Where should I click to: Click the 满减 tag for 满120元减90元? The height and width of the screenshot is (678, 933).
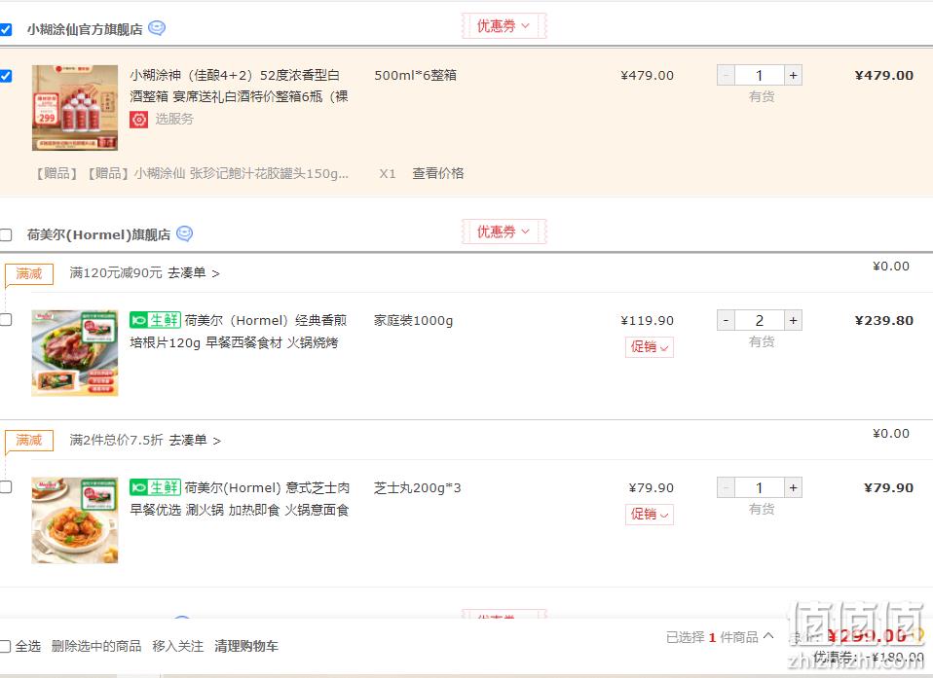(x=29, y=274)
